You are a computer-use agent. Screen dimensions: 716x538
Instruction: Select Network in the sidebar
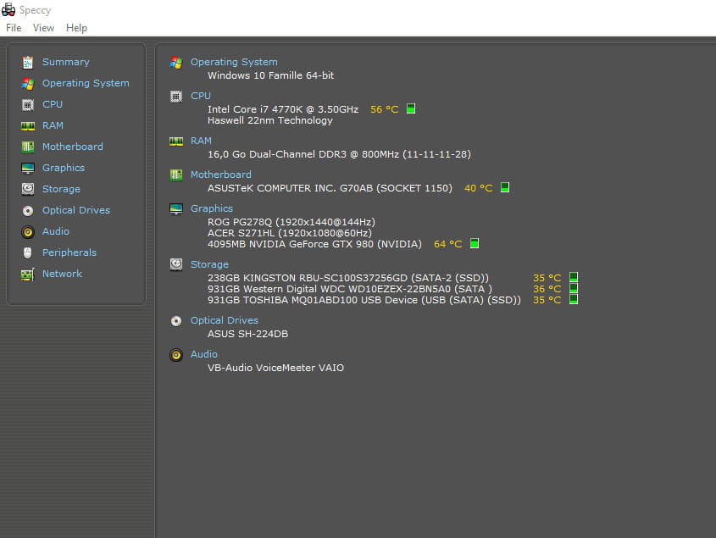tap(62, 274)
